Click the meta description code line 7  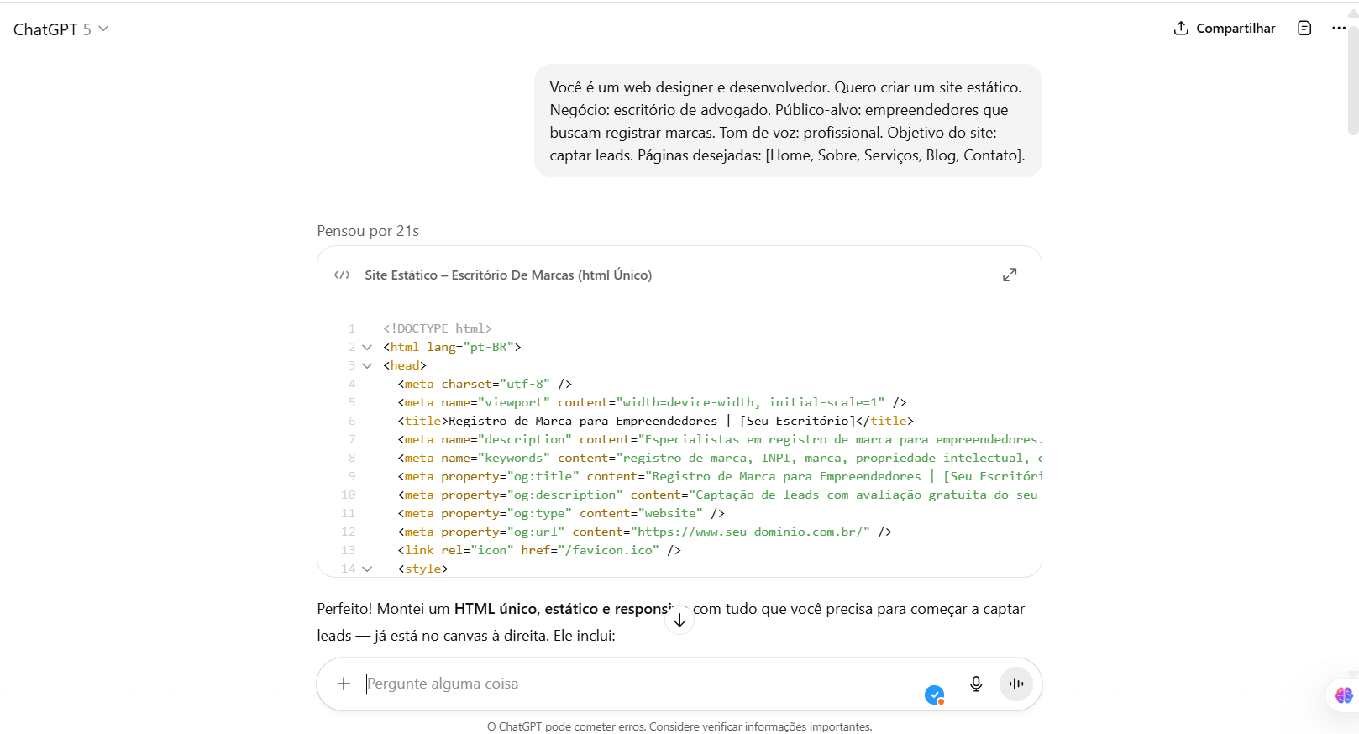[x=719, y=439]
